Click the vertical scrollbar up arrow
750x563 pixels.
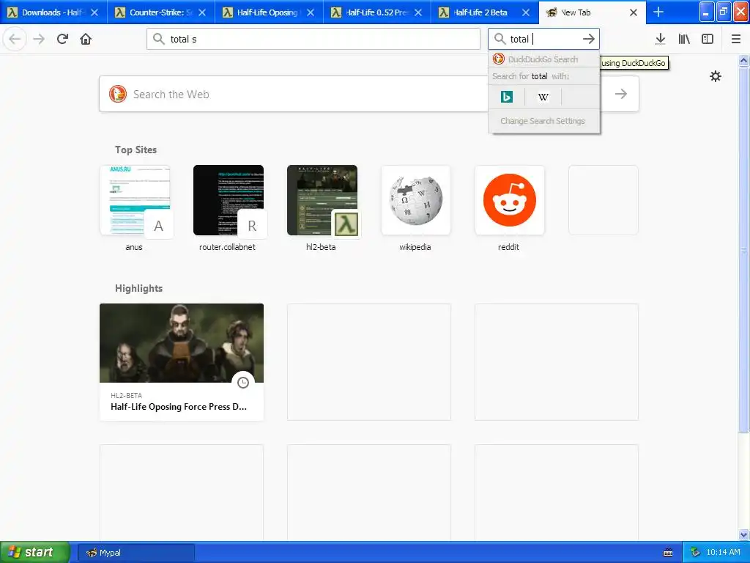click(743, 60)
